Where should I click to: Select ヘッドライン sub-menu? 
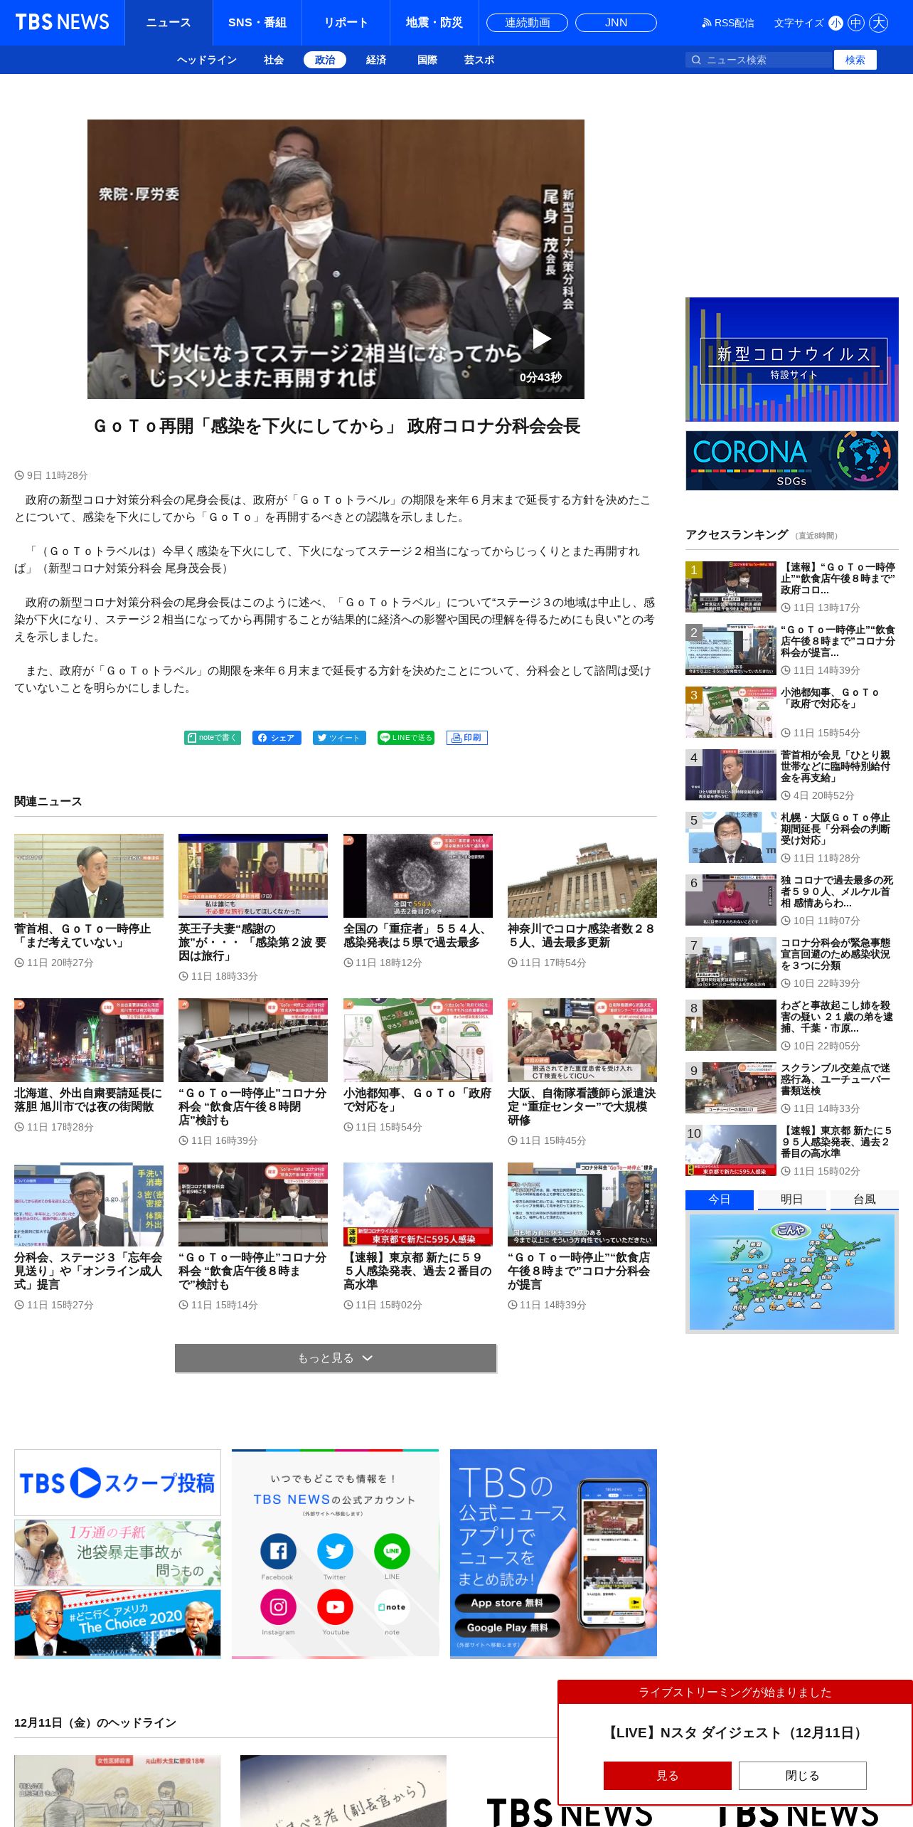click(207, 60)
